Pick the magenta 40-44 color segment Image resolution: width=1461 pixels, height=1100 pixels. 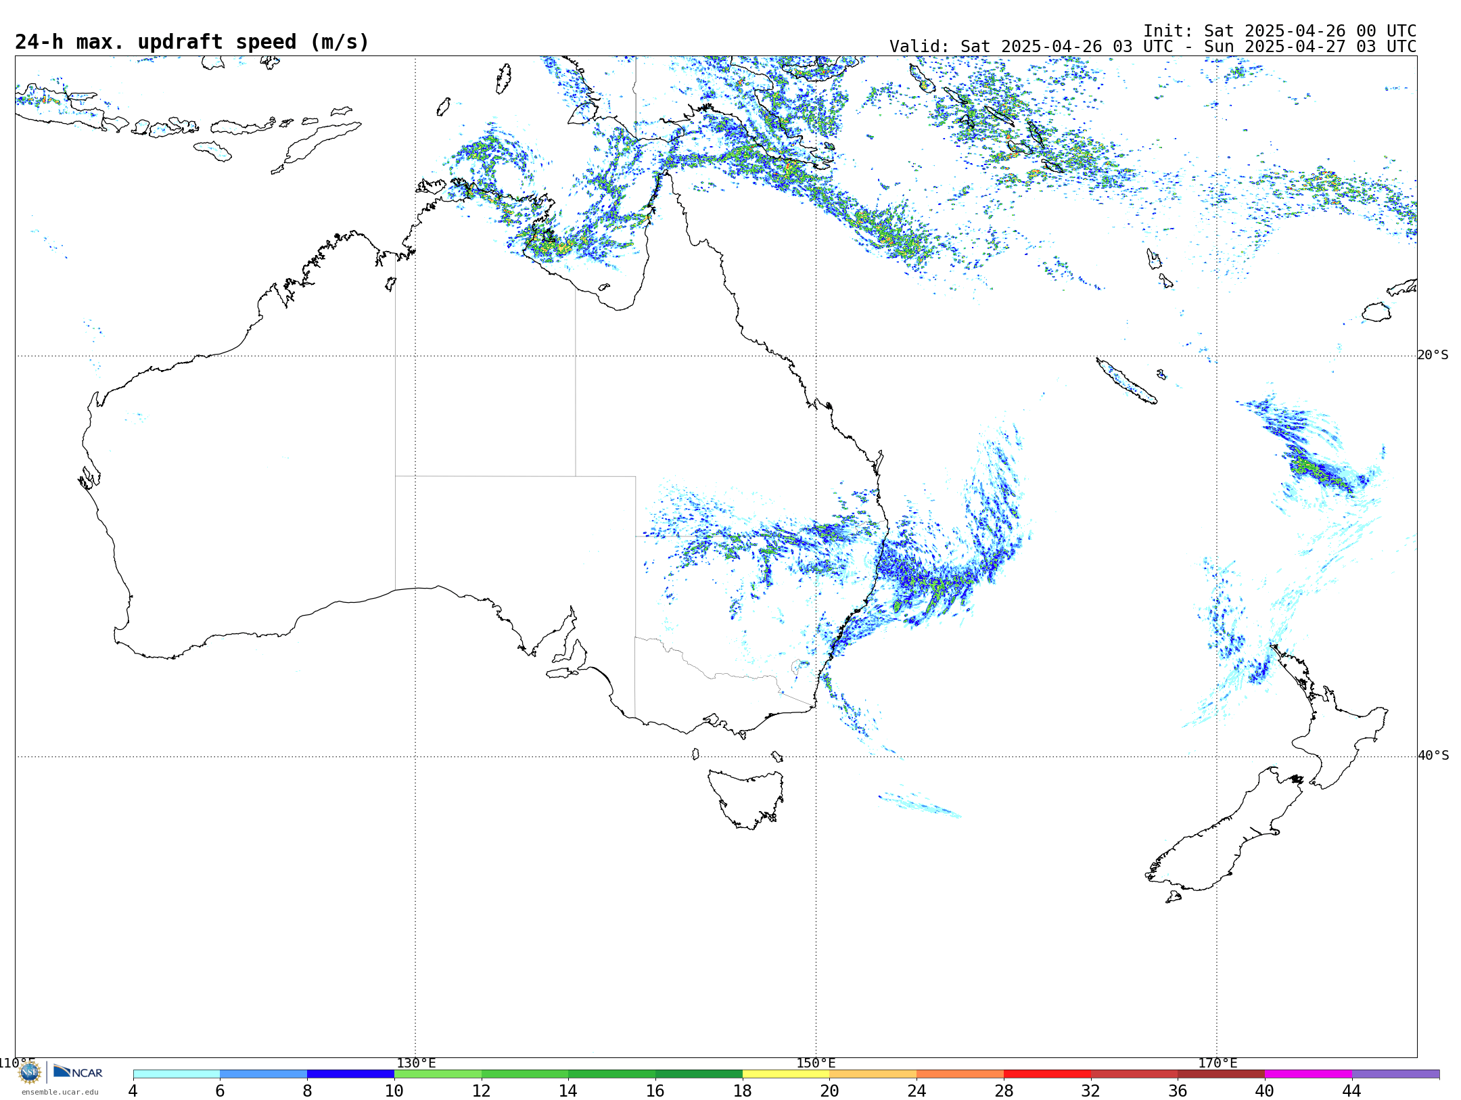pyautogui.click(x=1308, y=1074)
